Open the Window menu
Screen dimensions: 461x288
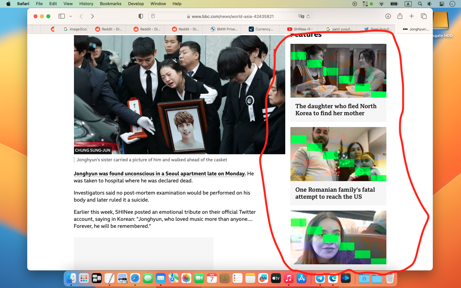point(158,4)
